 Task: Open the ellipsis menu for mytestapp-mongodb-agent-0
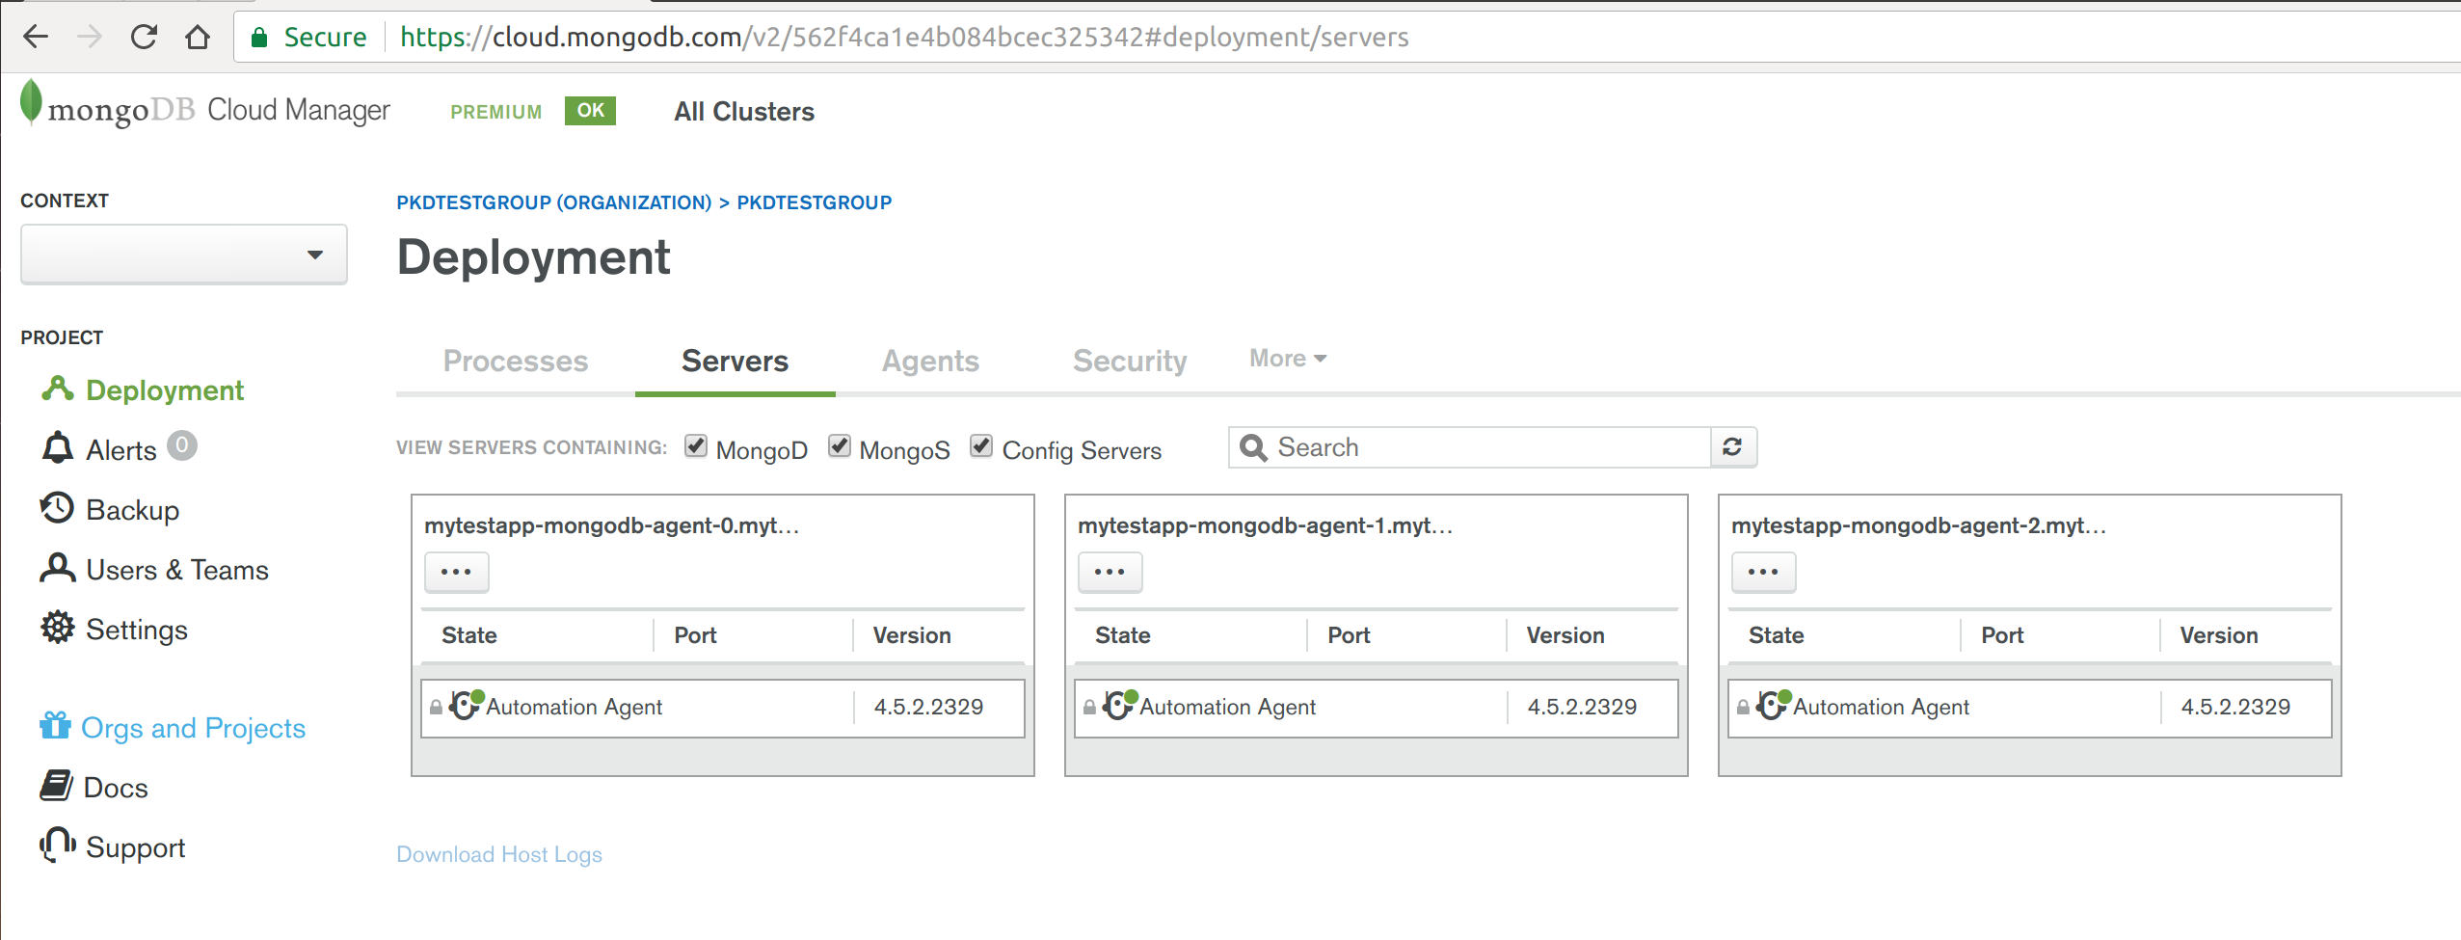pos(456,572)
